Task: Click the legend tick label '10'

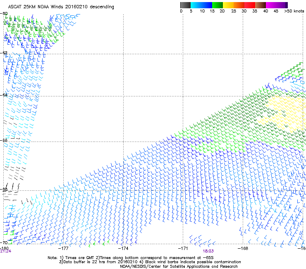Action: pos(202,11)
